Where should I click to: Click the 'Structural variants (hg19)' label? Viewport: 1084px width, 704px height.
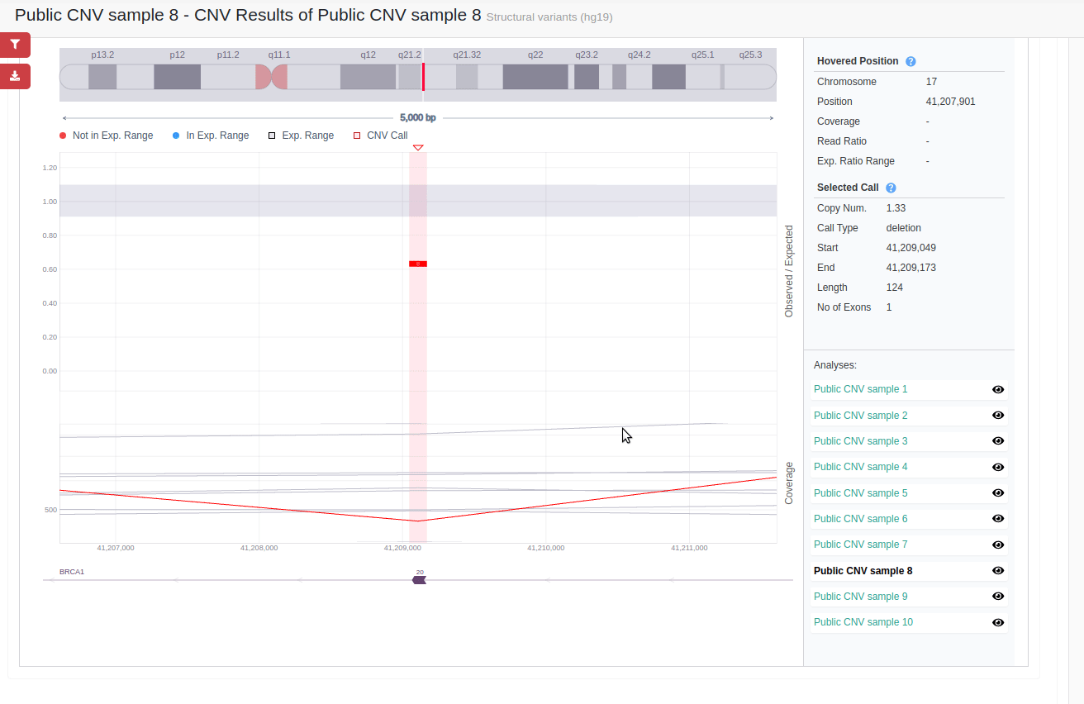coord(549,16)
